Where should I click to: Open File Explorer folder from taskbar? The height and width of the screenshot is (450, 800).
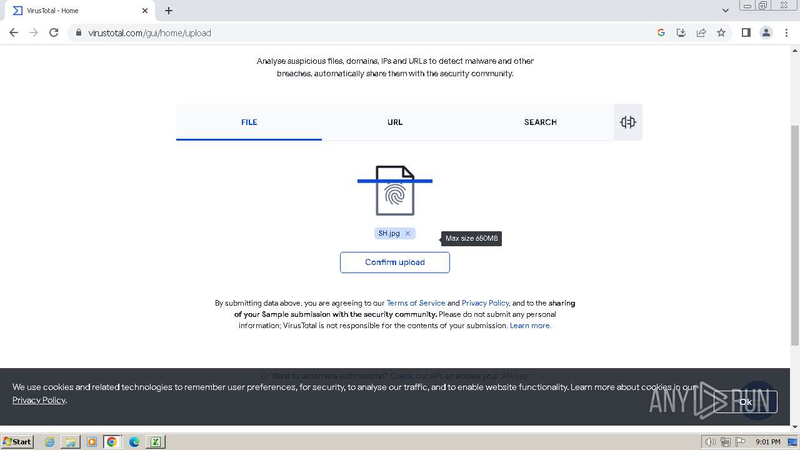pos(71,442)
